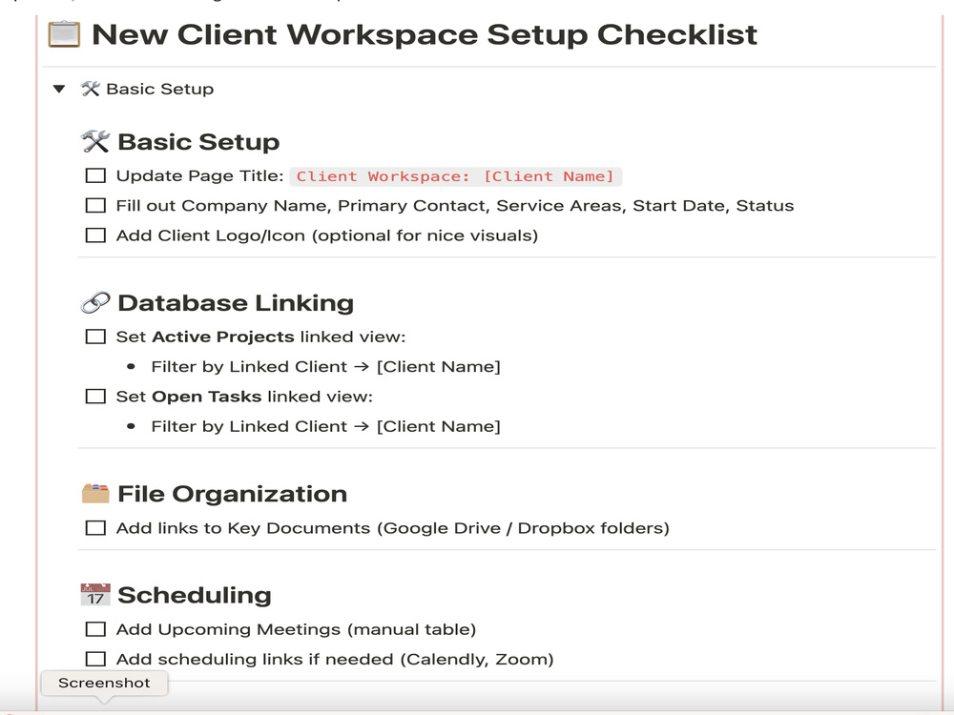Click the File Organization heading
This screenshot has width=954, height=715.
pyautogui.click(x=233, y=494)
